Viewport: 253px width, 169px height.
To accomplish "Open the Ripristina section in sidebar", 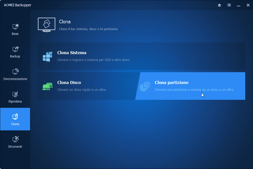I will [x=15, y=97].
